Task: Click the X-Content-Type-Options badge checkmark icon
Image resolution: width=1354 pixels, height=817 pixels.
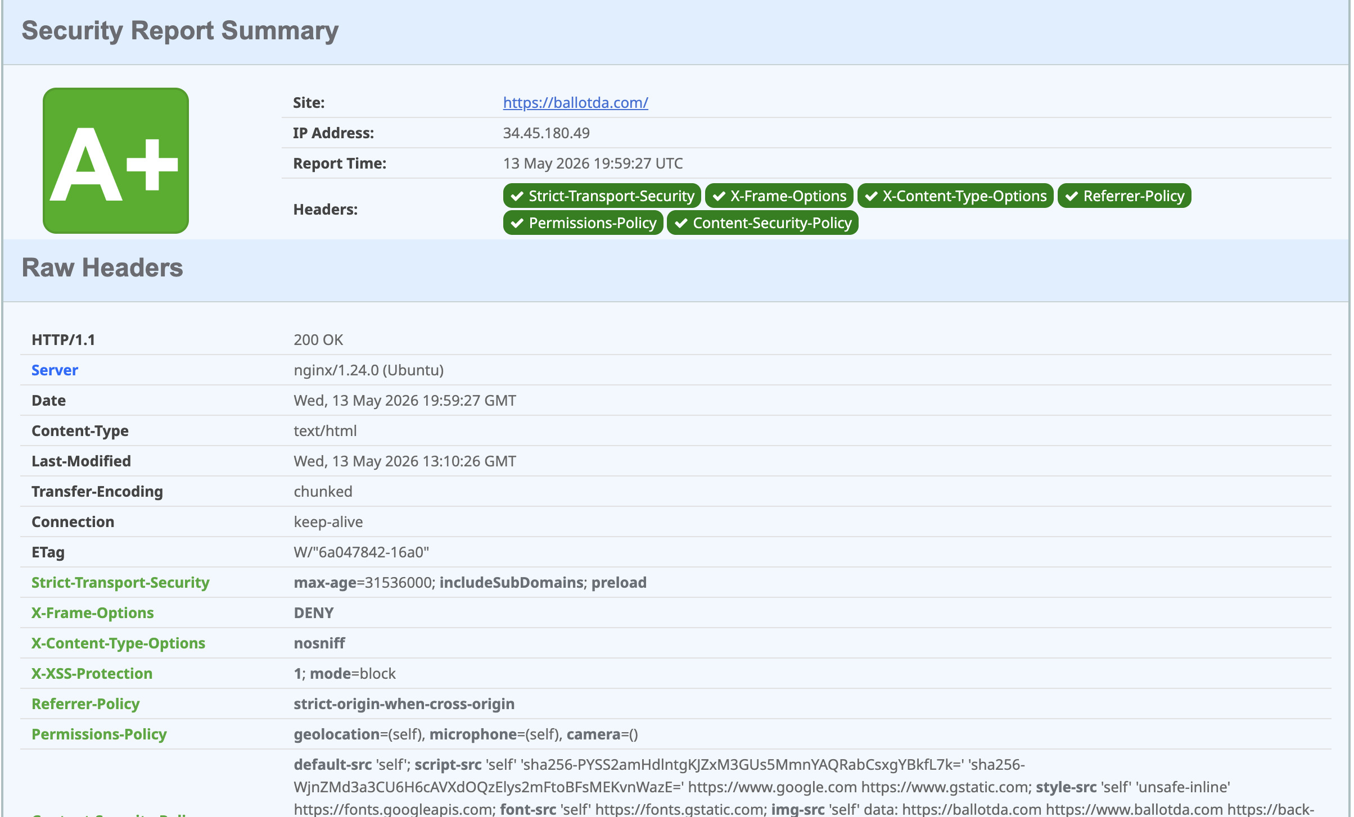Action: pyautogui.click(x=871, y=196)
